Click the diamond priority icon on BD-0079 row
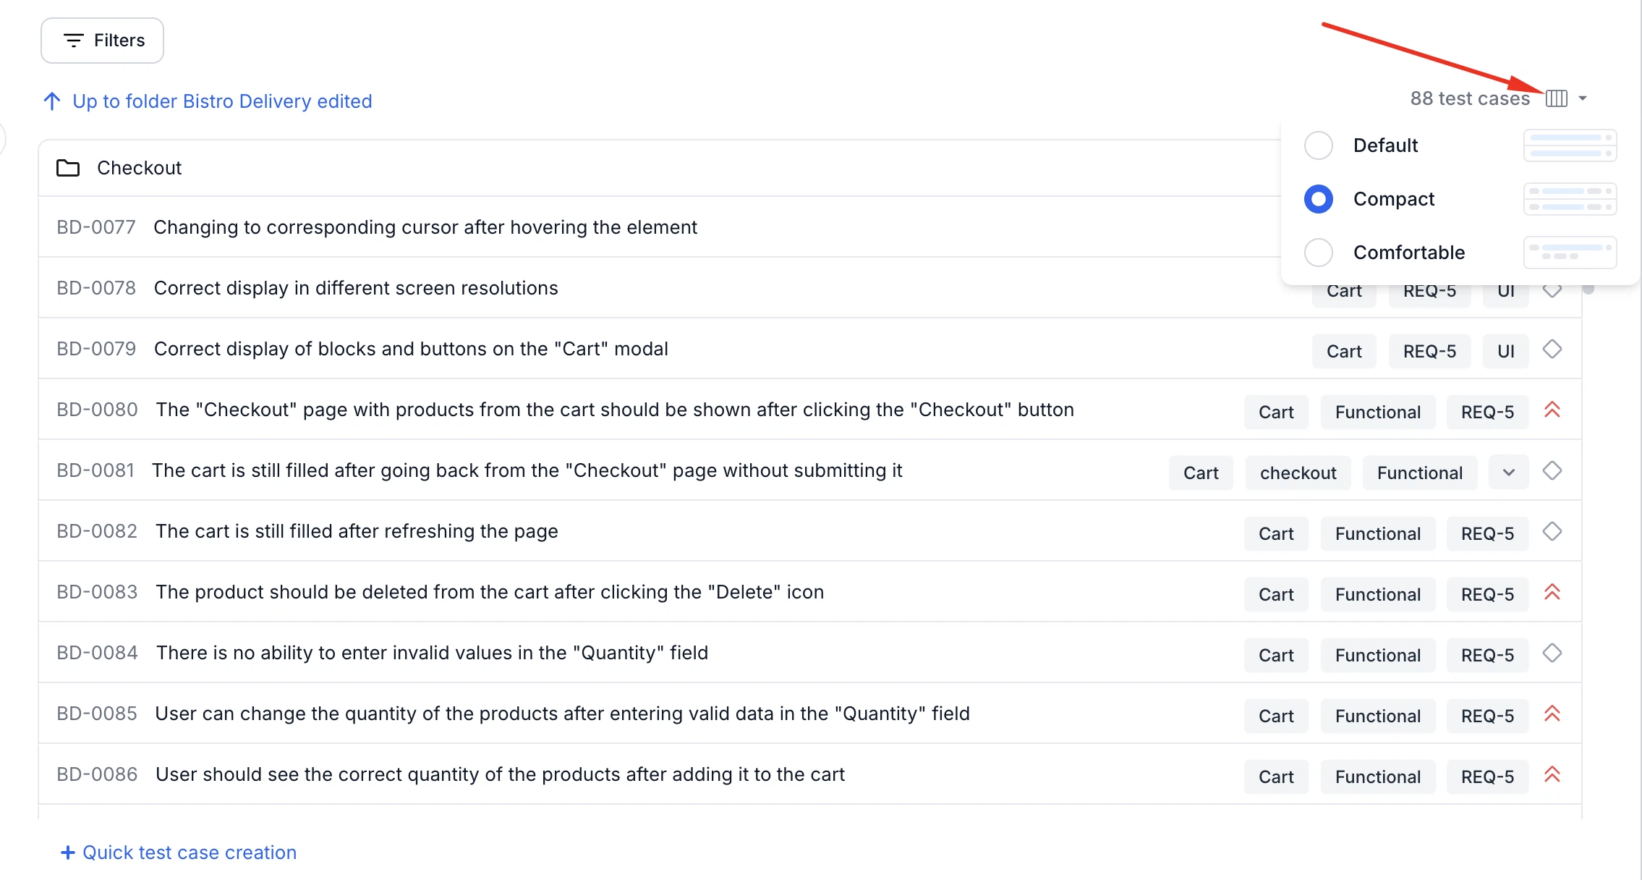Screen dimensions: 1642x880 1552,350
